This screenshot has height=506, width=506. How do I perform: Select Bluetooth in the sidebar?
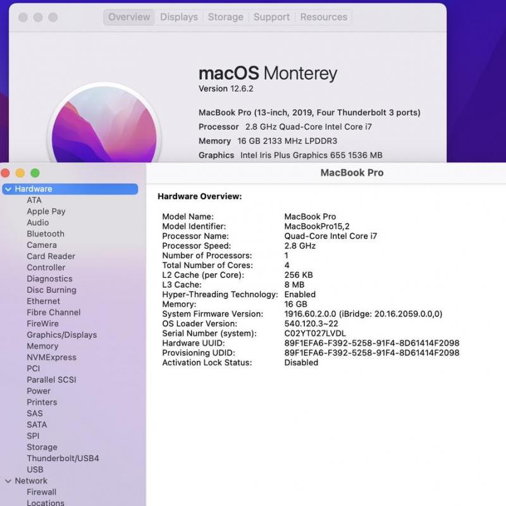click(46, 234)
